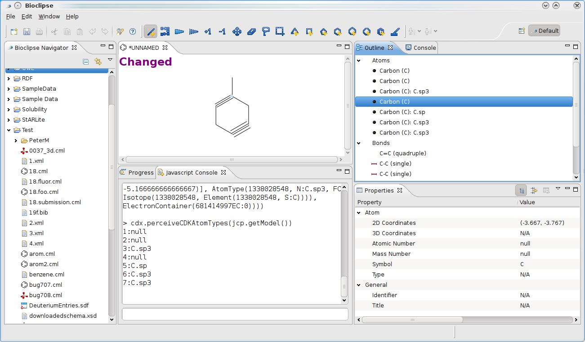
Task: Toggle Show Advanced Properties button
Action: 534,190
